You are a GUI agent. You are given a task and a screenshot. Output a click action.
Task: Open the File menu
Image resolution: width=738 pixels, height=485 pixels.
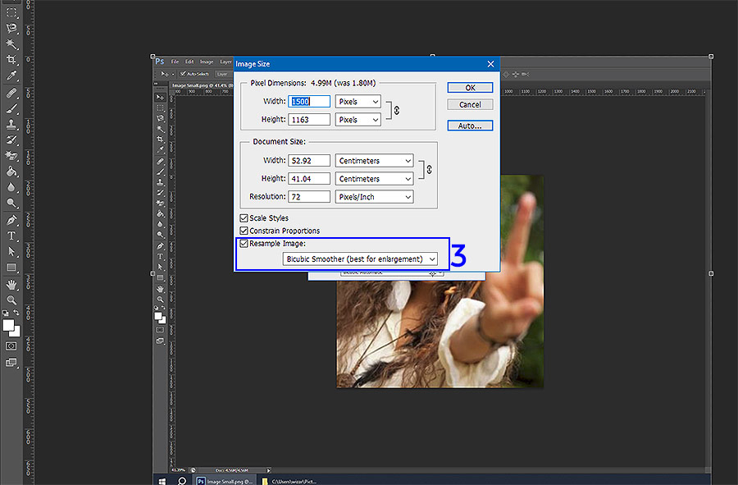point(175,62)
